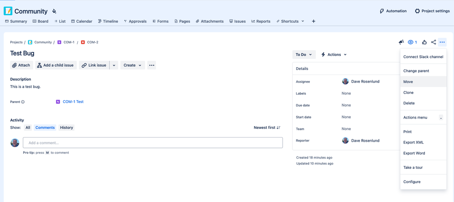Click the purple epic icon beside COM-1 Test
Screen dimensions: 454x202
point(58,102)
